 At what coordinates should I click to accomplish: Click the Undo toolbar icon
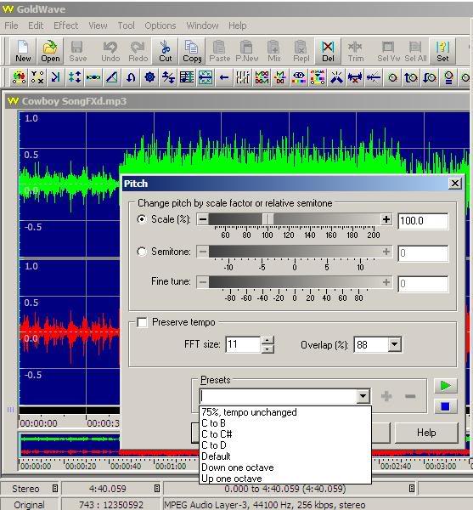[x=110, y=51]
